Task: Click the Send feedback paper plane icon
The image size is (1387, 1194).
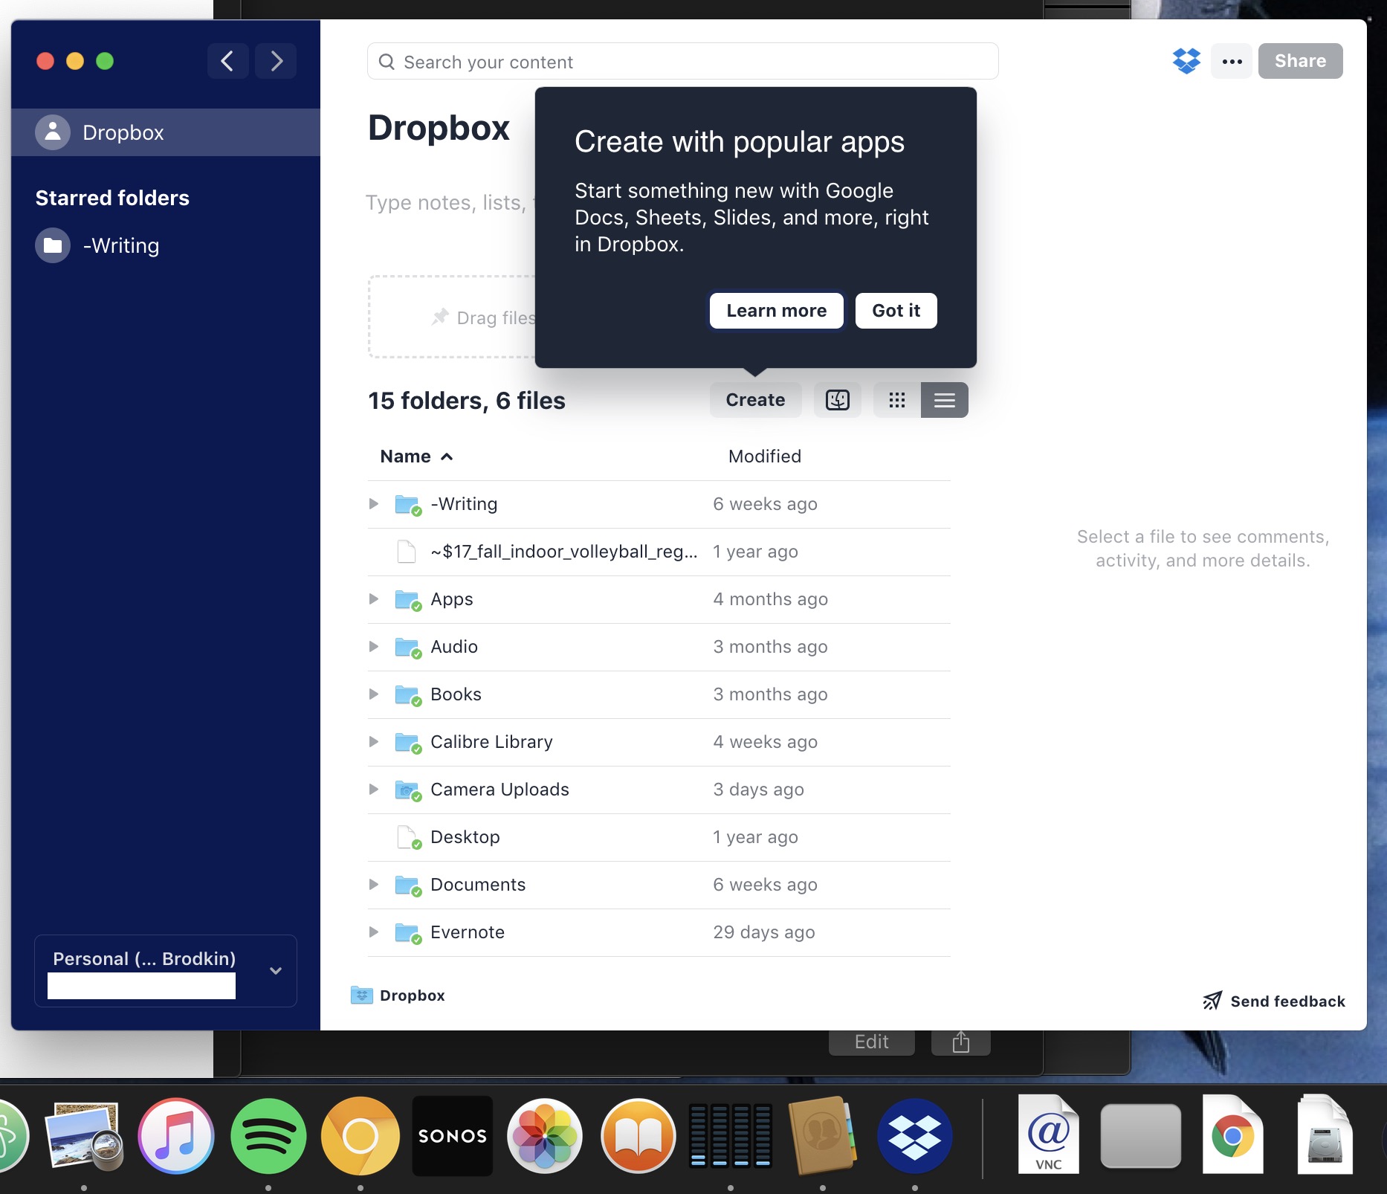Action: [1212, 1000]
